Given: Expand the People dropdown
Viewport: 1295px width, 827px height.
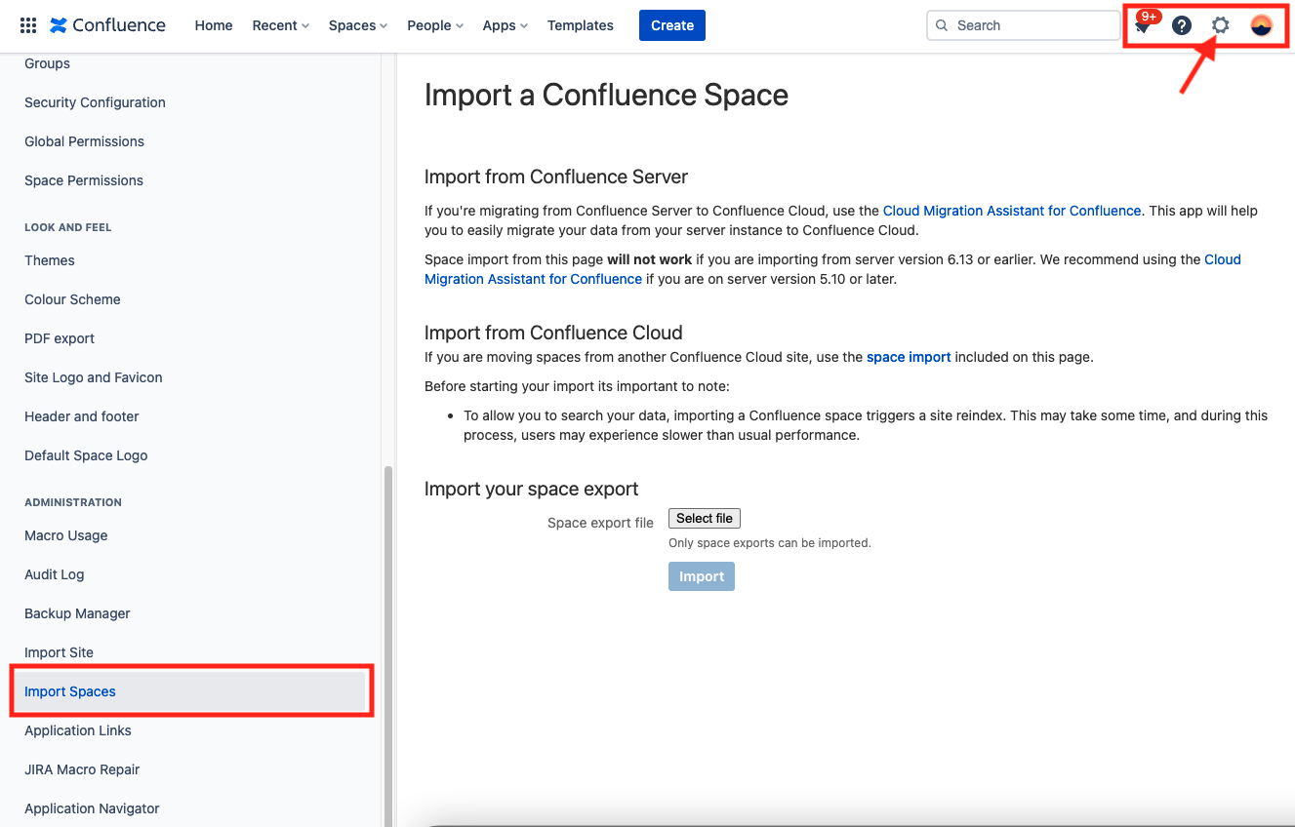Looking at the screenshot, I should click(435, 25).
